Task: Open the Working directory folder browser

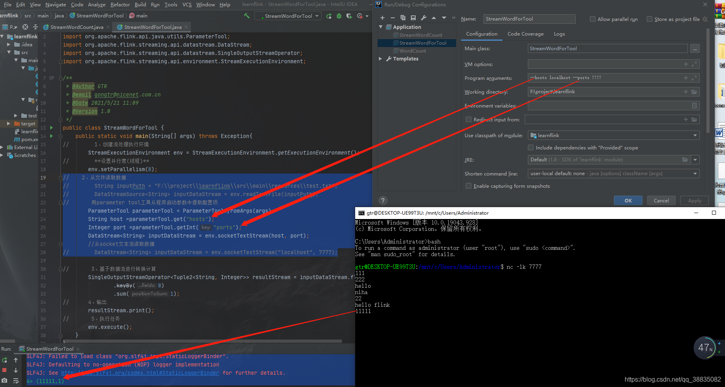Action: pos(694,92)
